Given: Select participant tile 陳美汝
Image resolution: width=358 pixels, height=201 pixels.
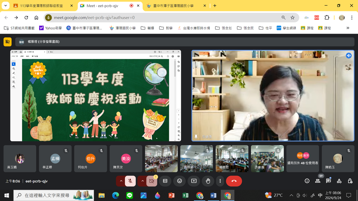Looking at the screenshot, I should (x=126, y=159).
